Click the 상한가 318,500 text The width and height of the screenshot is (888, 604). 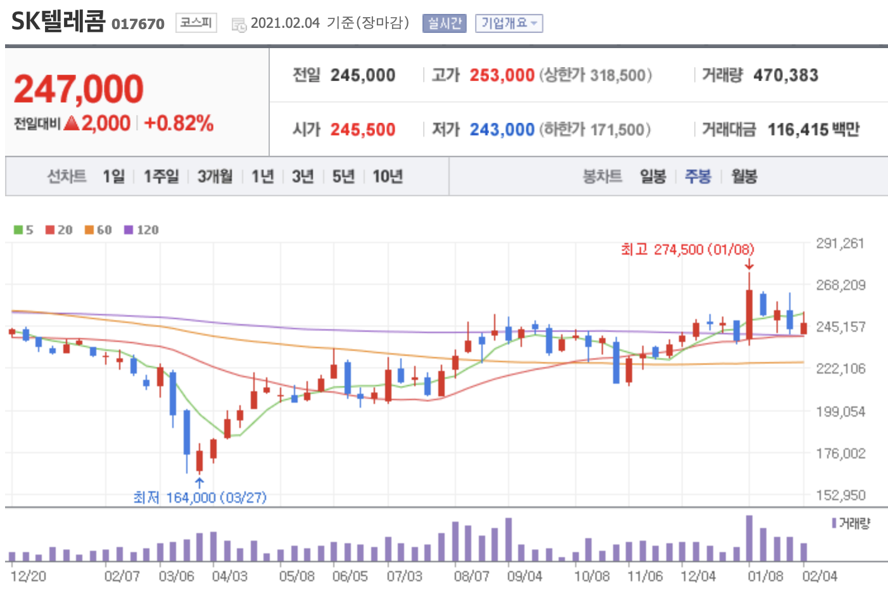(596, 75)
